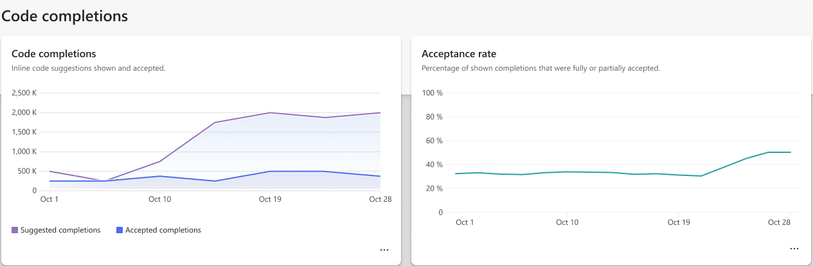Viewport: 813px width, 266px height.
Task: Click the Oct 28 label on acceptance chart
Action: click(779, 222)
